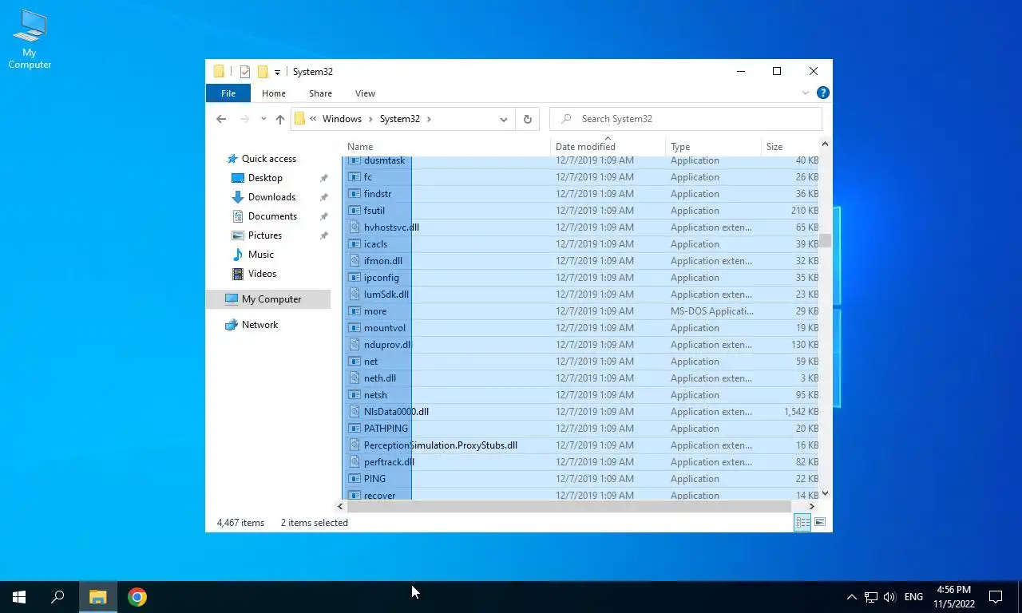
Task: Click the vertical scrollbar thumb
Action: 825,240
